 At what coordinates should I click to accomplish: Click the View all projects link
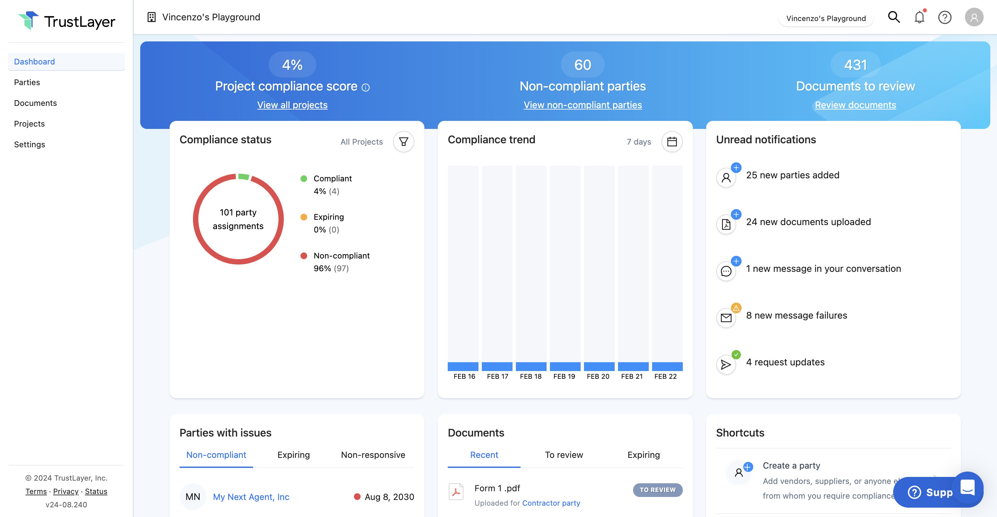coord(292,105)
